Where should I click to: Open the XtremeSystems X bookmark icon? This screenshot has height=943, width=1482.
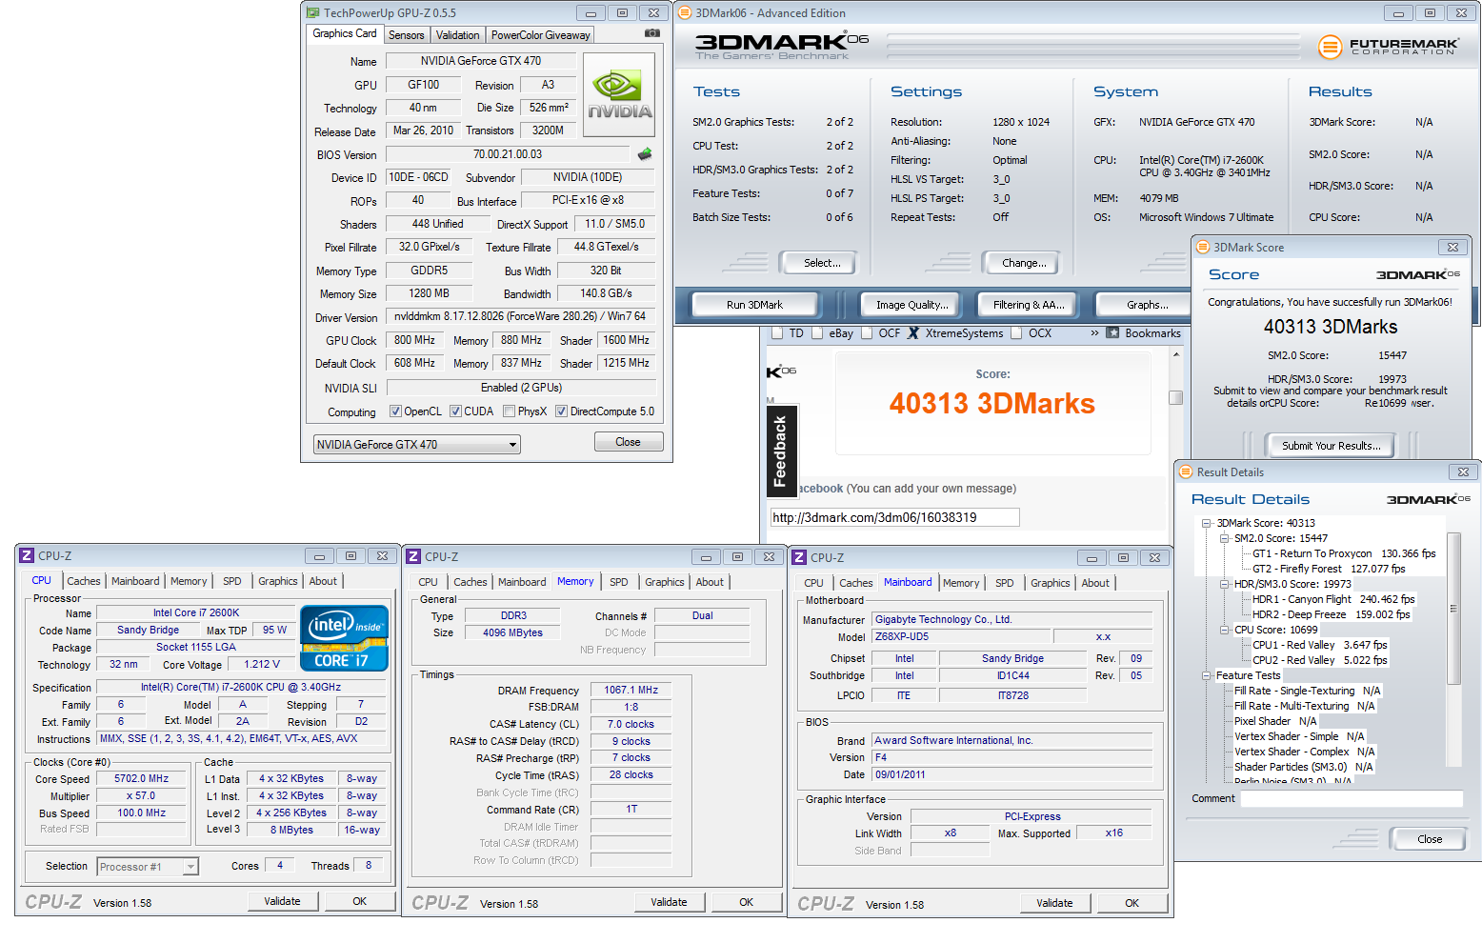click(913, 333)
